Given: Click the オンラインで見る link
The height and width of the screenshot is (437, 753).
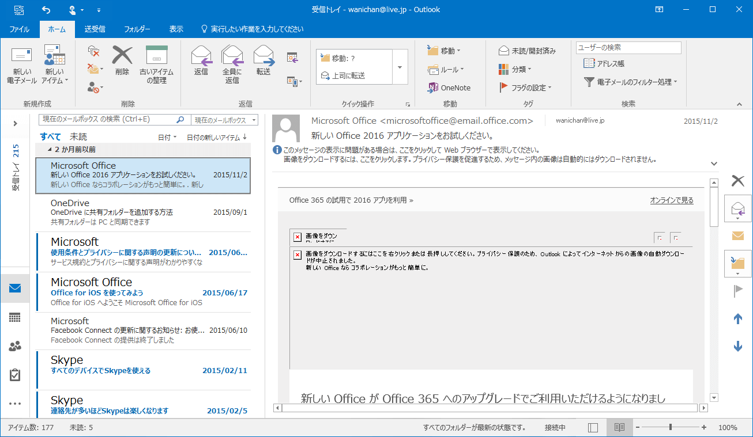Looking at the screenshot, I should point(672,200).
